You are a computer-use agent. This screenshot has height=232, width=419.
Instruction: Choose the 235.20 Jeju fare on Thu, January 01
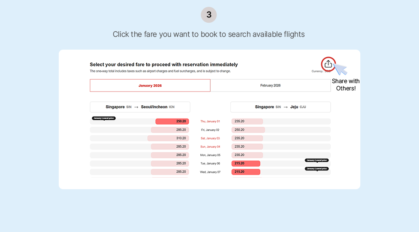(x=247, y=122)
